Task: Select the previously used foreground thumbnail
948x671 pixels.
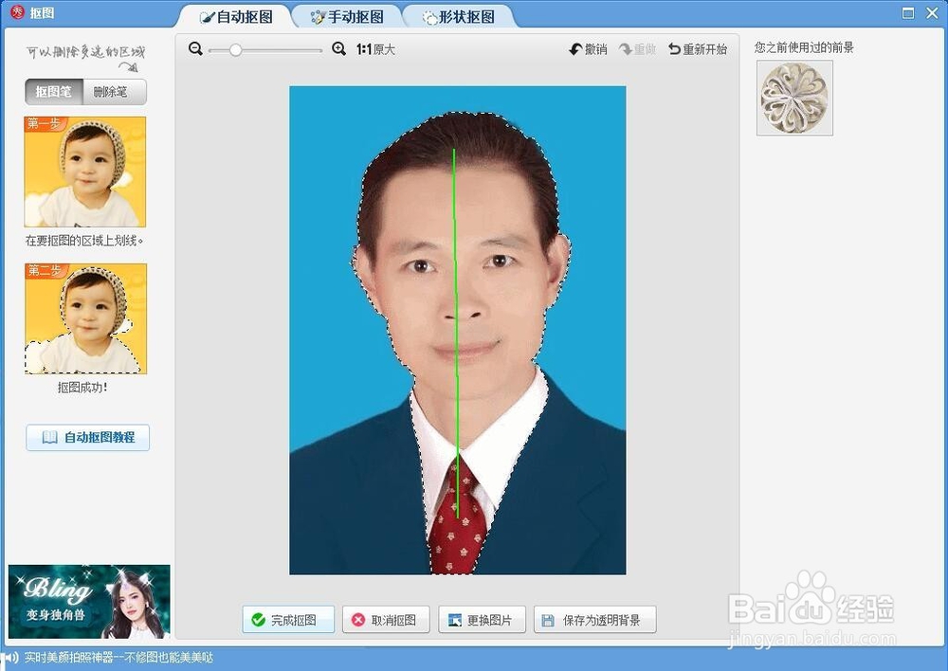Action: click(x=794, y=98)
